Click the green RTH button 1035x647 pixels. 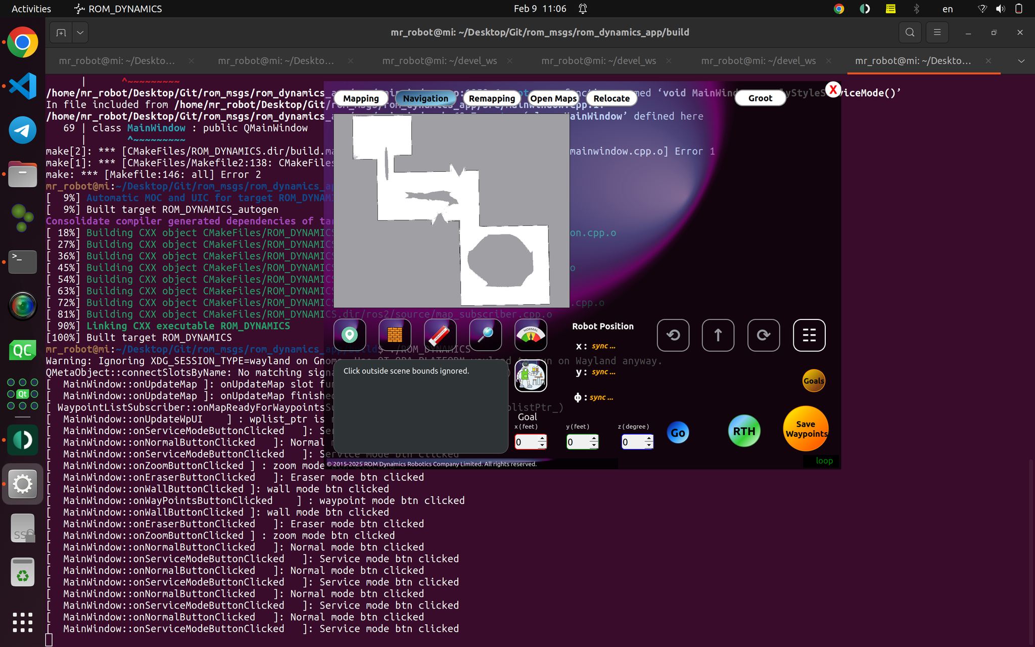[744, 431]
